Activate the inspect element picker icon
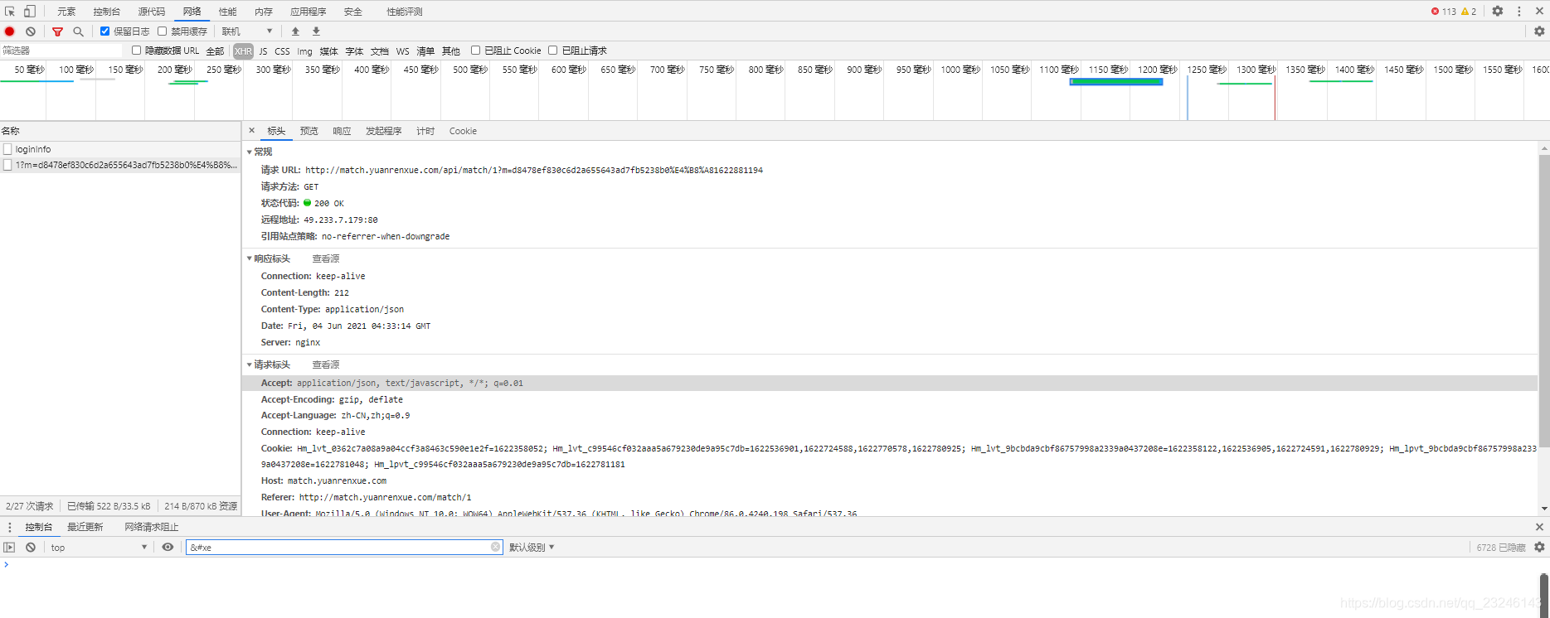Viewport: 1550px width, 618px height. tap(10, 12)
